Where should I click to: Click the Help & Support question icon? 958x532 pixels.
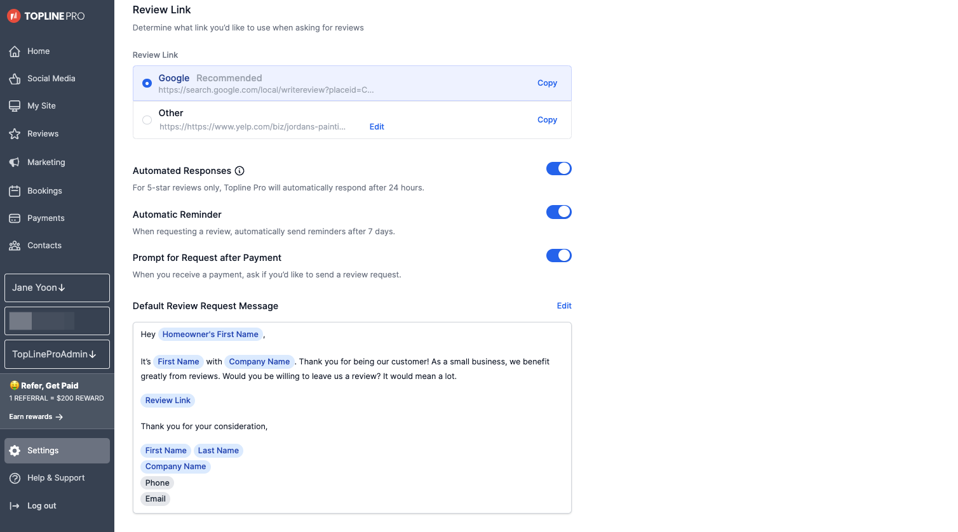pos(15,478)
